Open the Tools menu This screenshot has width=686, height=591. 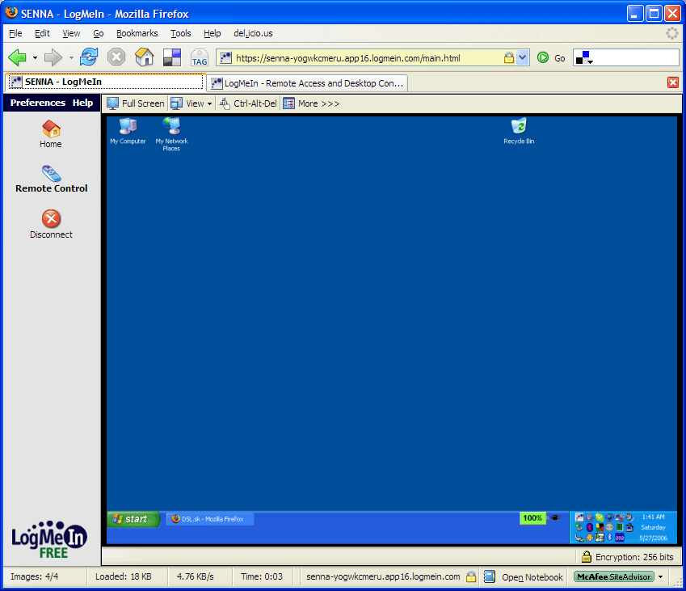(x=181, y=33)
